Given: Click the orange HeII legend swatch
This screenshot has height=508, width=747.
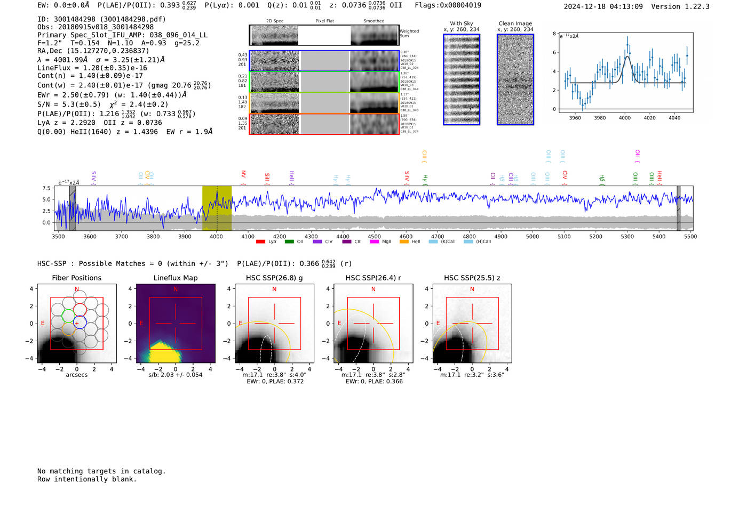Looking at the screenshot, I should tap(404, 241).
